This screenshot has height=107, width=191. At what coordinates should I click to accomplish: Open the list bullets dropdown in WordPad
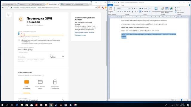point(147,9)
